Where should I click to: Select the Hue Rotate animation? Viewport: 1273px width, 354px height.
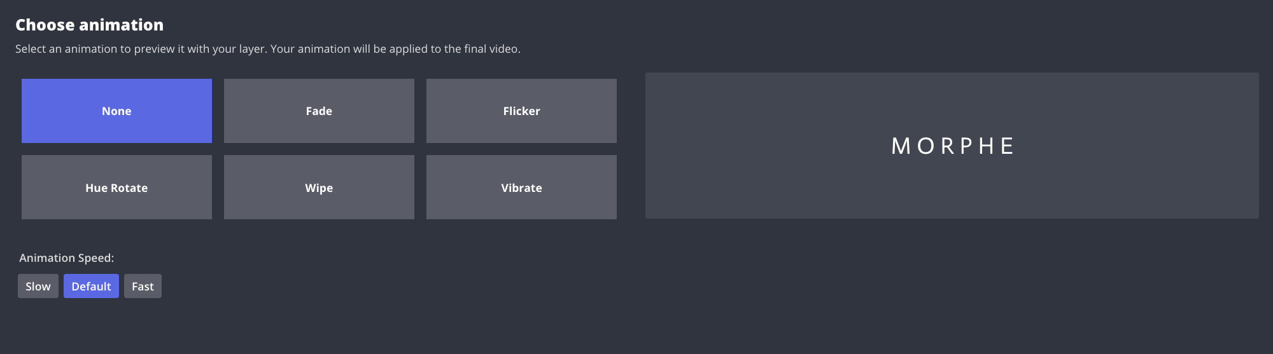coord(116,187)
